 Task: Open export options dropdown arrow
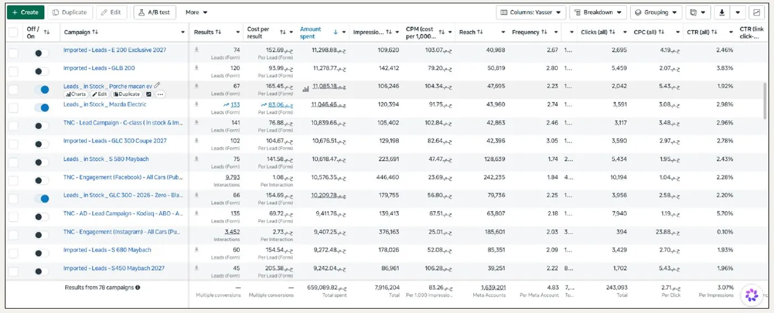tap(738, 12)
